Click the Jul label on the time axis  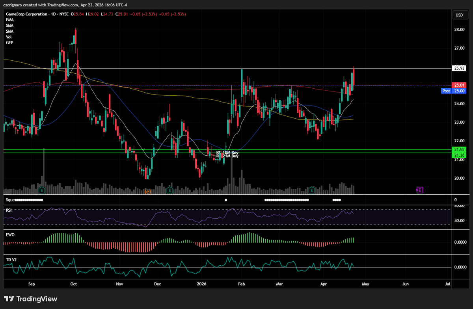(x=447, y=284)
